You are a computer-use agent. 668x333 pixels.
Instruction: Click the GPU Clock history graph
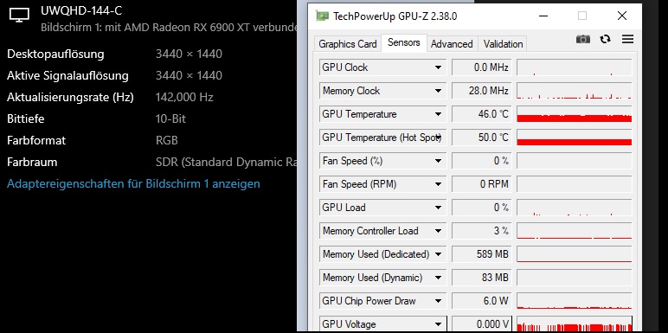point(575,67)
